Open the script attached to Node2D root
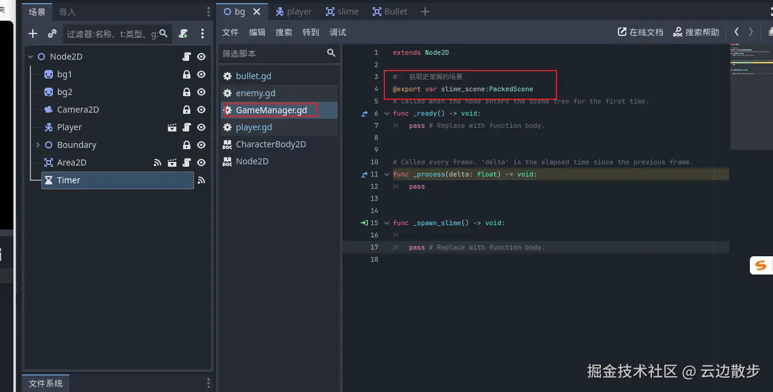The height and width of the screenshot is (392, 773). tap(187, 57)
